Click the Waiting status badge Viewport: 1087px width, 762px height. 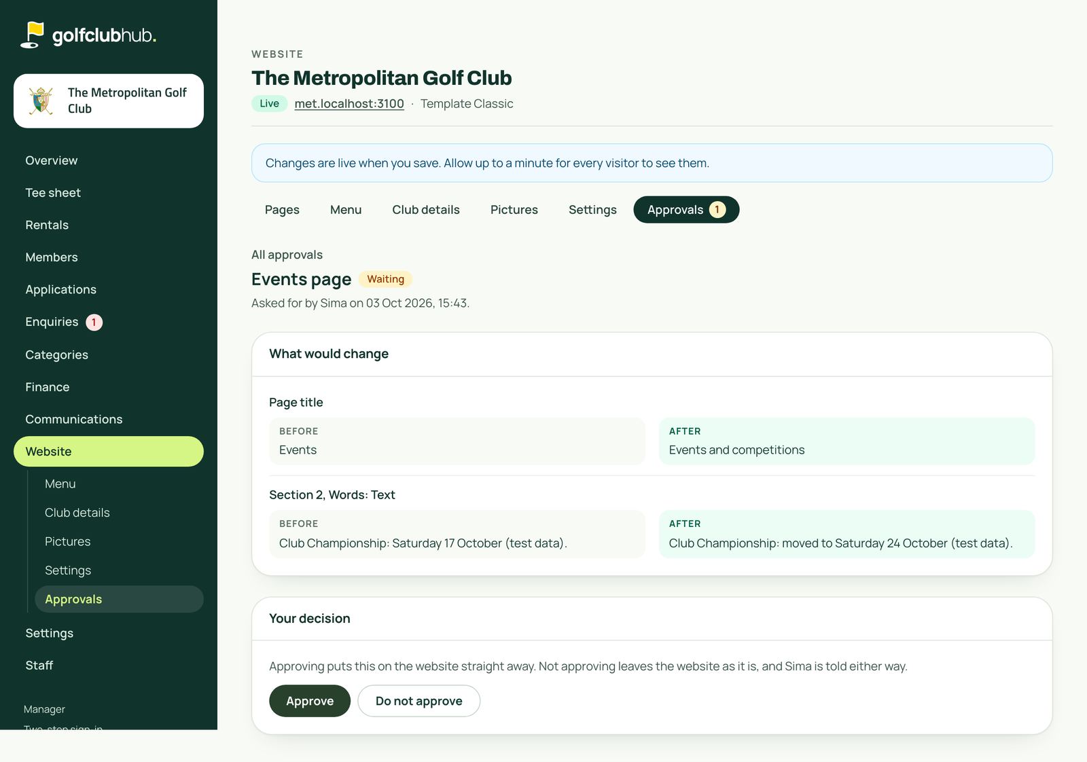pyautogui.click(x=385, y=279)
